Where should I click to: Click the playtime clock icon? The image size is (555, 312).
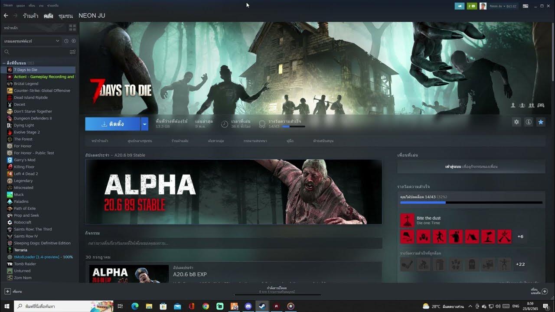(x=225, y=124)
